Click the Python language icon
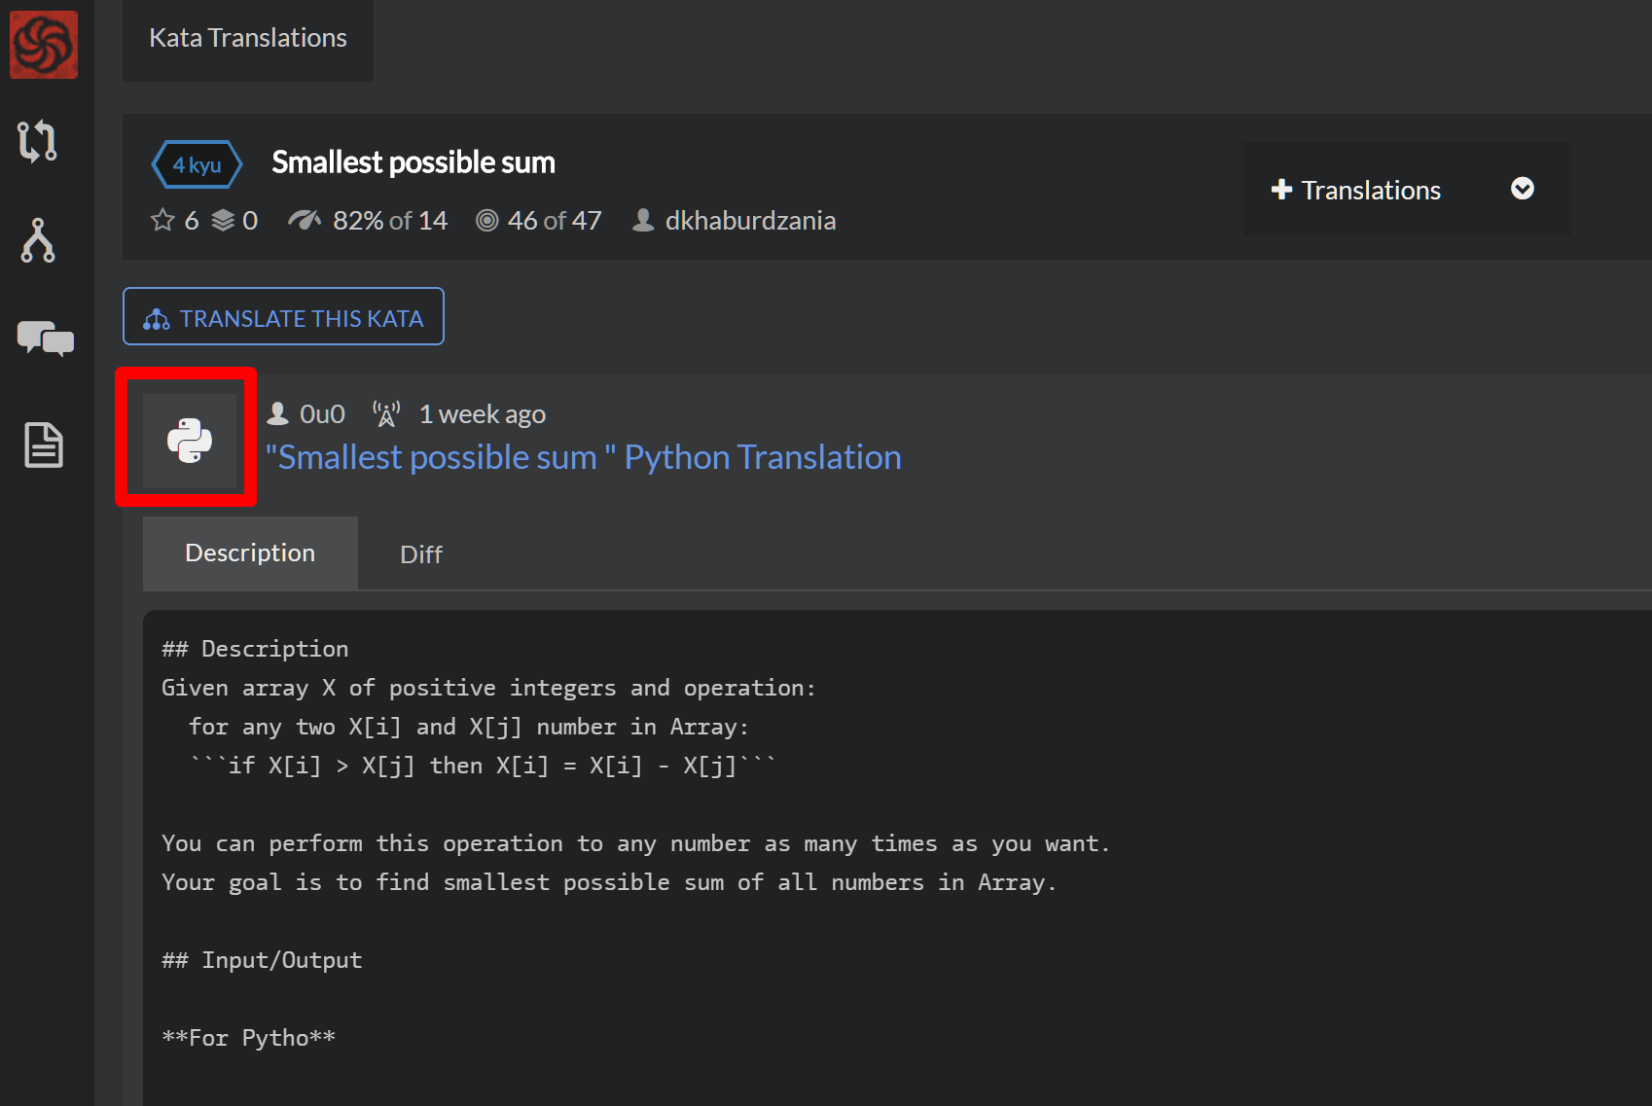Viewport: 1652px width, 1106px height. click(190, 441)
